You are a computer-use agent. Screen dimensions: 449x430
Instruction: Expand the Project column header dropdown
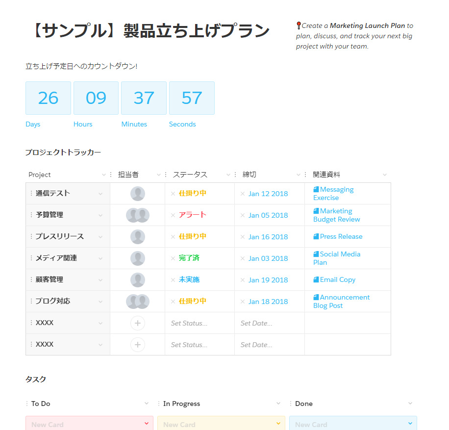point(103,175)
